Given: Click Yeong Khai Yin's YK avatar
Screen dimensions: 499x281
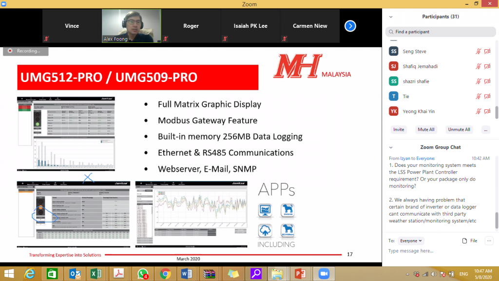Looking at the screenshot, I should (394, 111).
